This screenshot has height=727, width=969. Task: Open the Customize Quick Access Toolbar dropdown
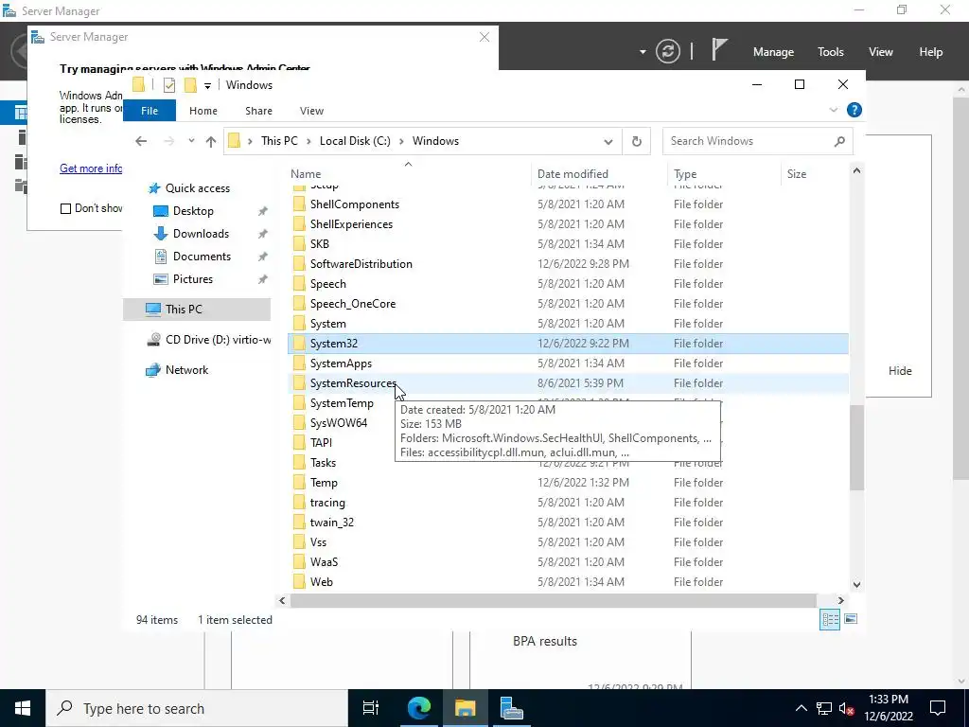207,86
